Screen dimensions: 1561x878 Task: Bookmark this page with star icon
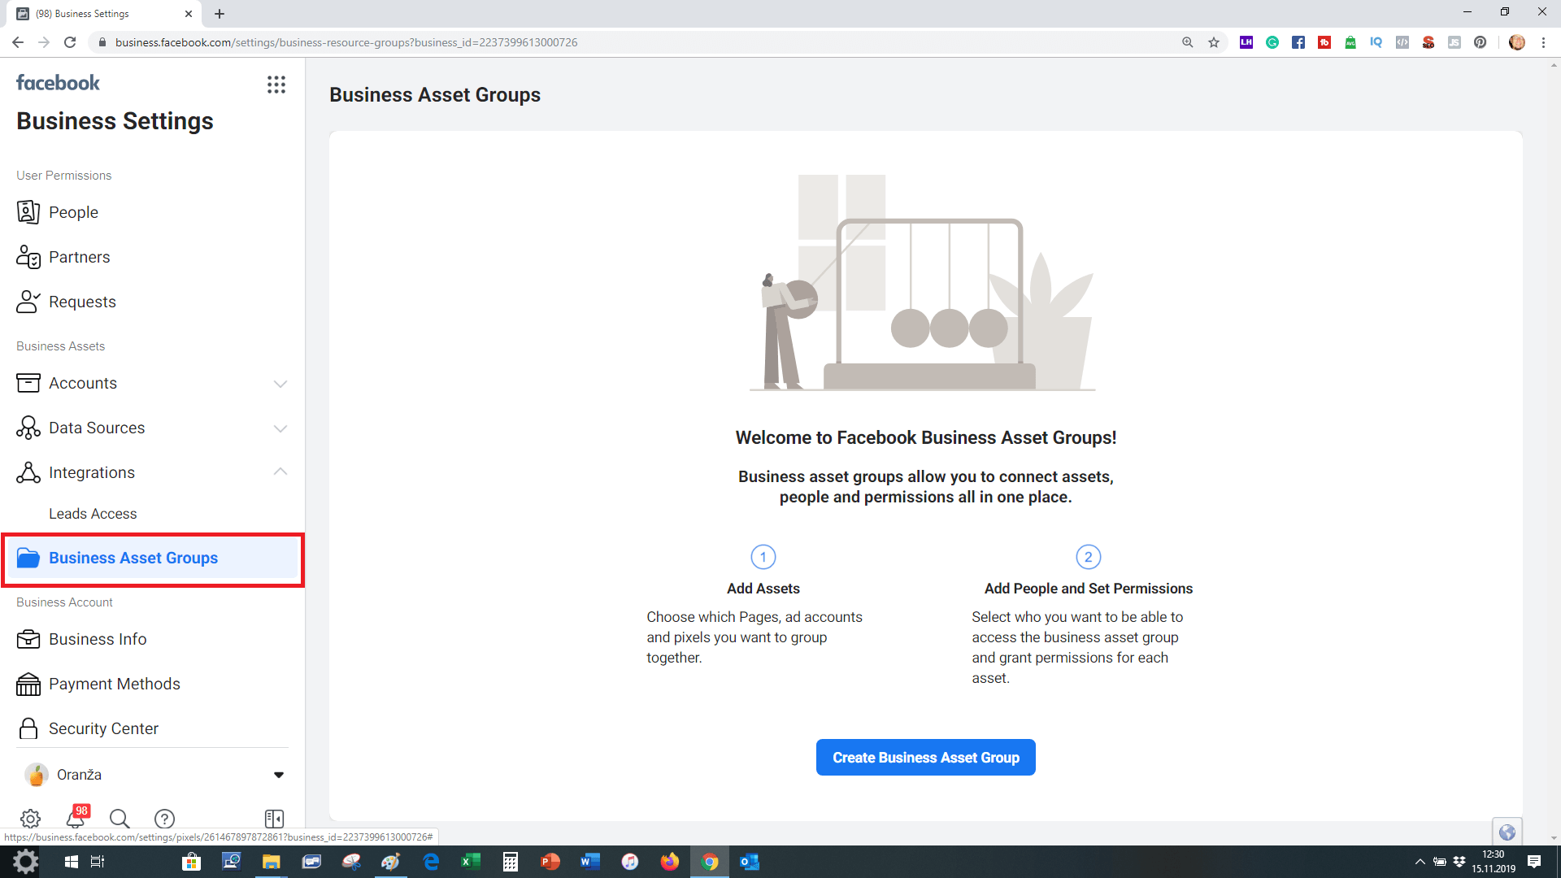point(1214,42)
